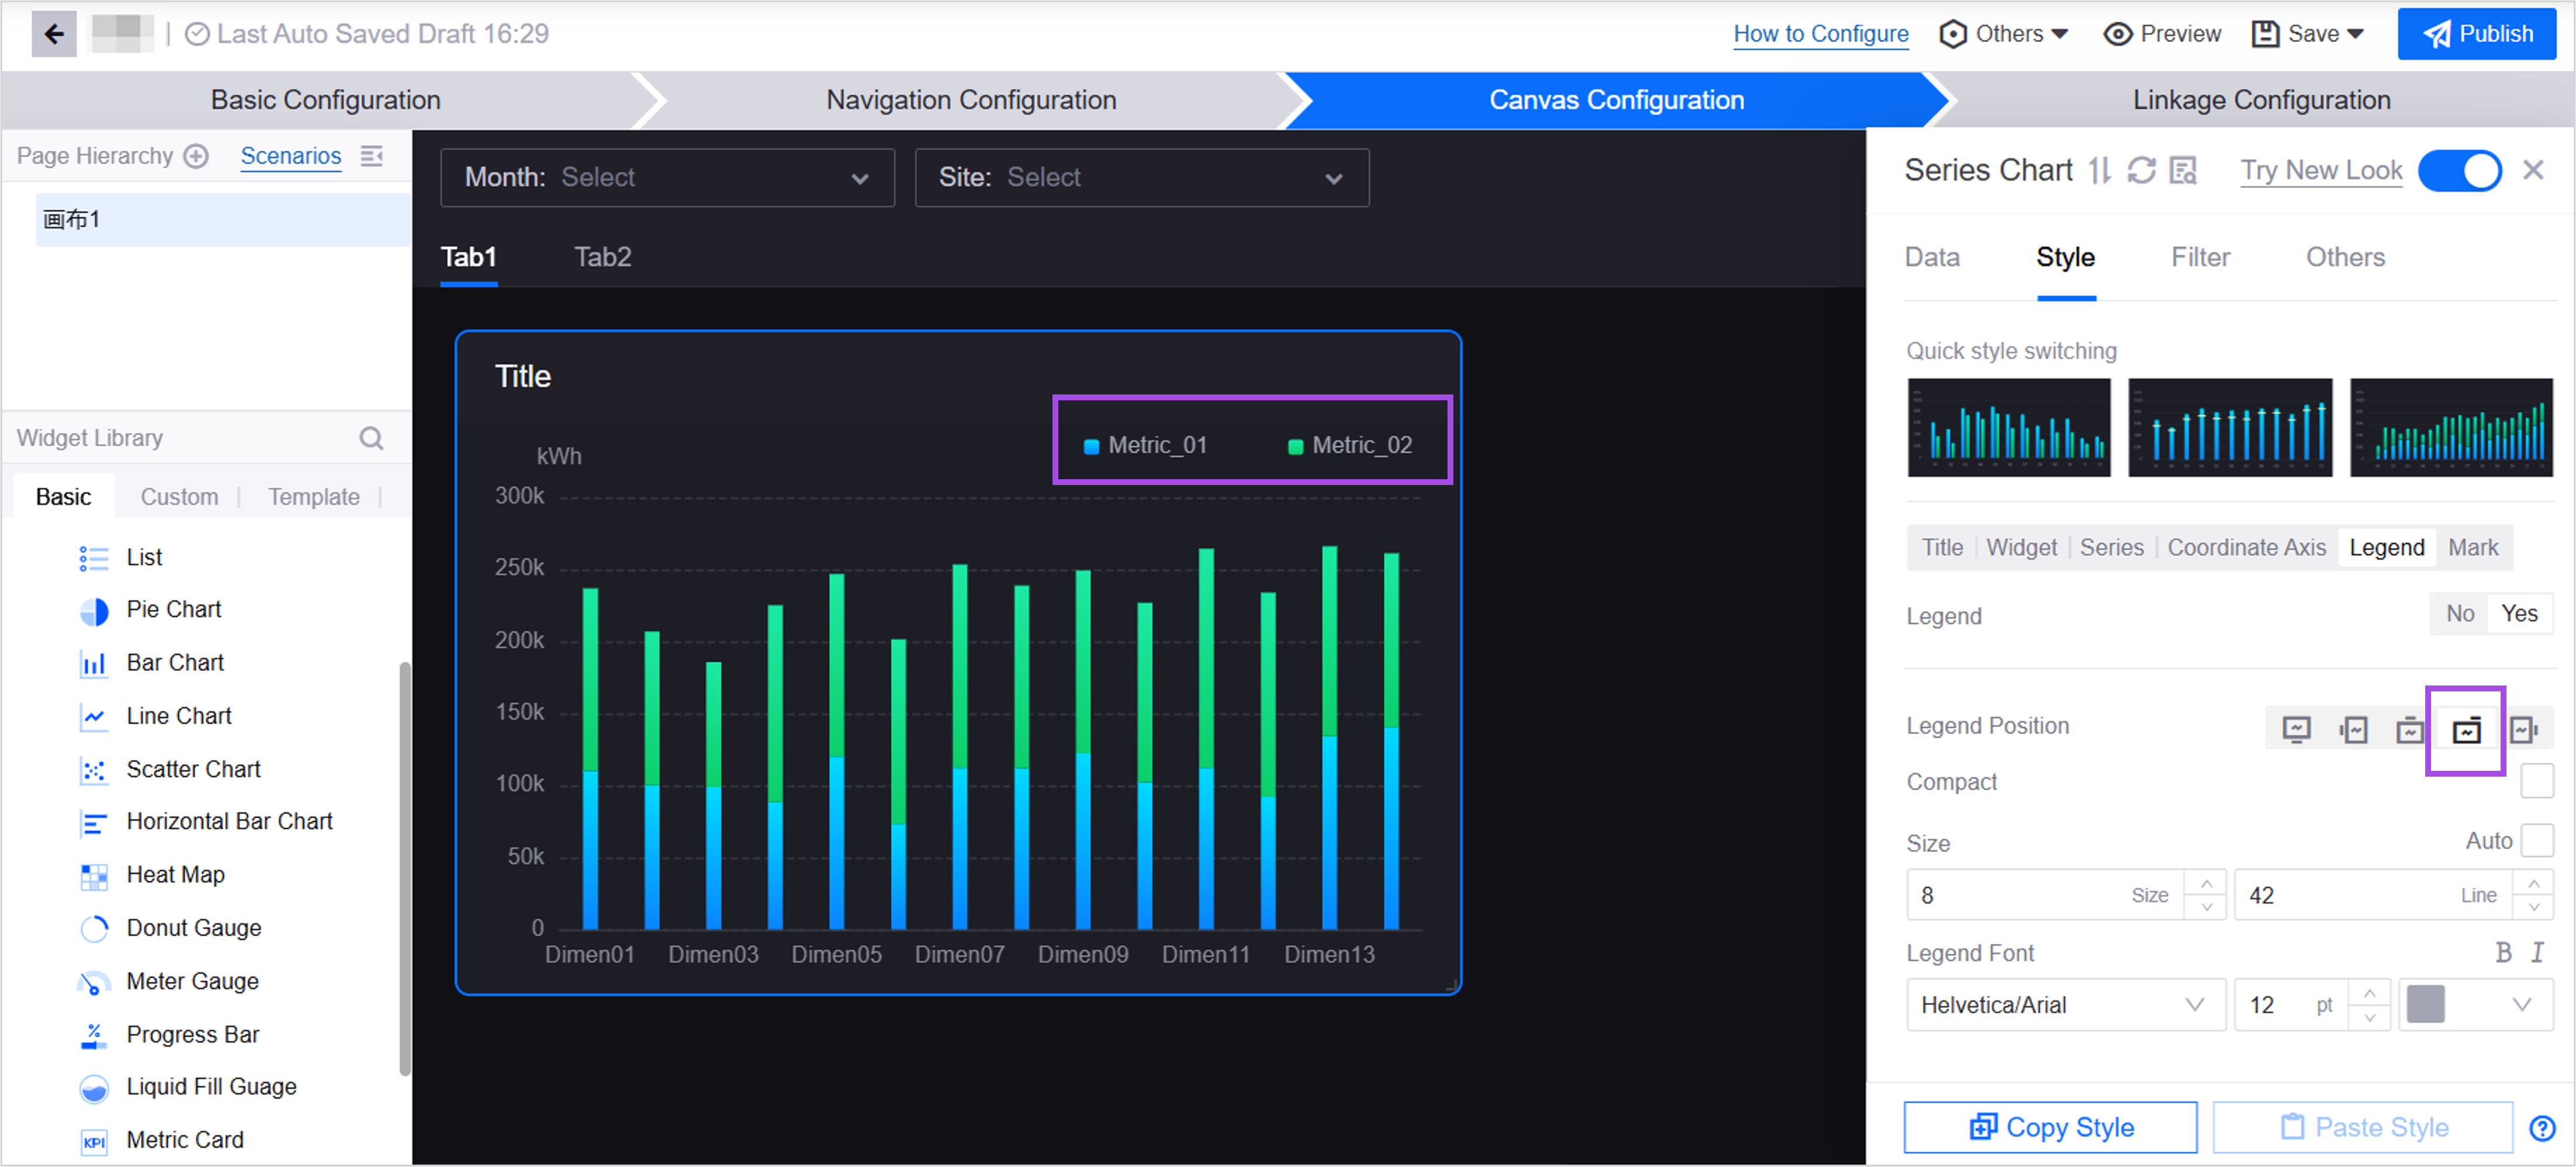Screen dimensions: 2576x1167
Task: Set legend position to right-side icon
Action: [2523, 730]
